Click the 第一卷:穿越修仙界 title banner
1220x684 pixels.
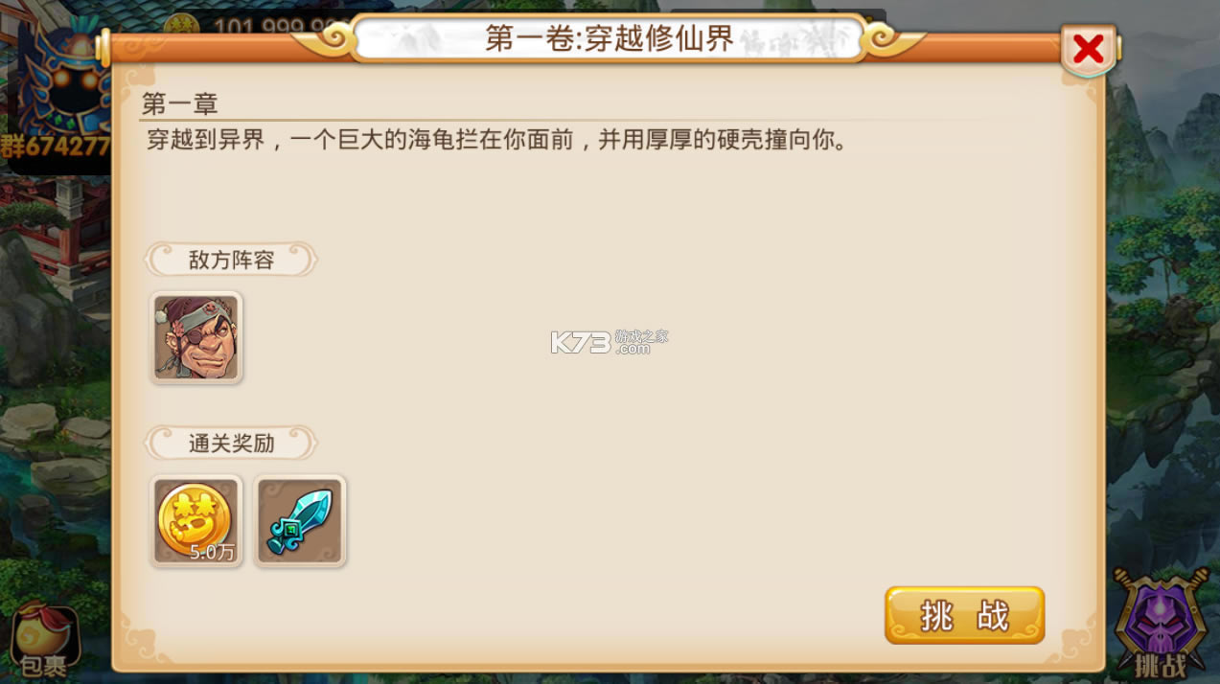(610, 38)
